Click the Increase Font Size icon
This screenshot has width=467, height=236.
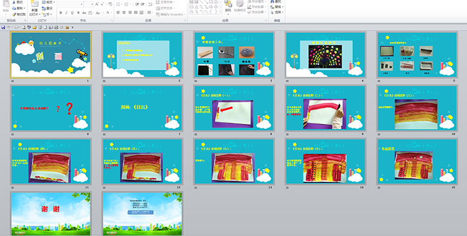[97, 4]
